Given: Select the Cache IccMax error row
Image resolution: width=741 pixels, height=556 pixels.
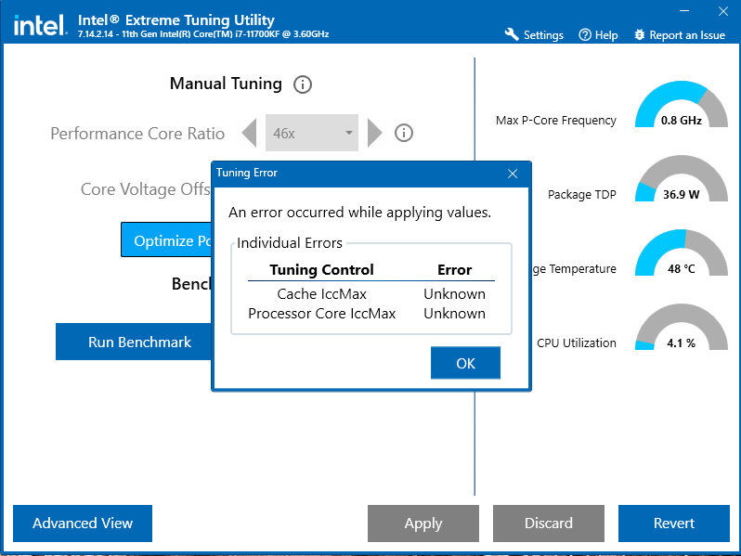Looking at the screenshot, I should (x=371, y=294).
